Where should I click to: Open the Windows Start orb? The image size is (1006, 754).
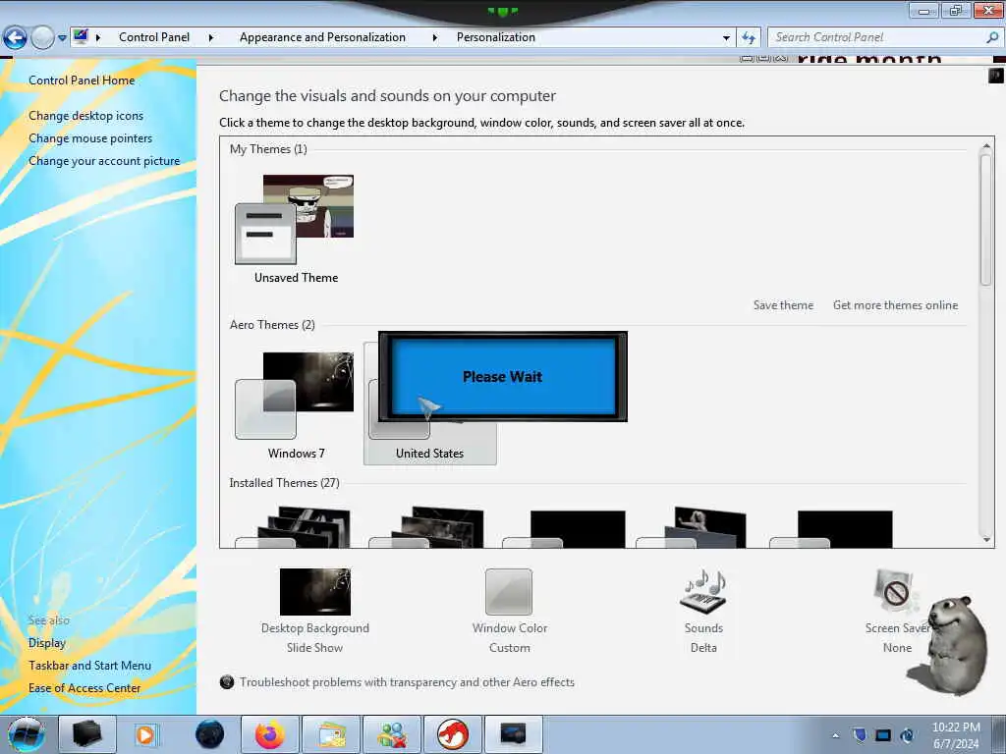point(27,734)
